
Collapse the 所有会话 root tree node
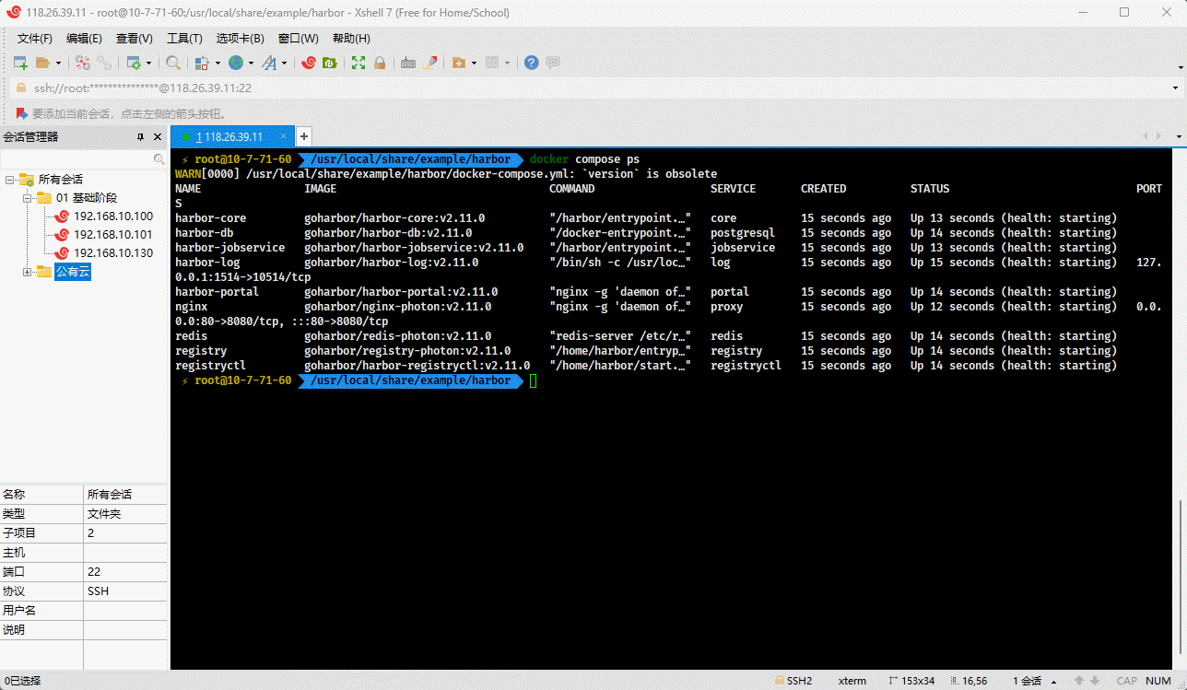(x=9, y=180)
